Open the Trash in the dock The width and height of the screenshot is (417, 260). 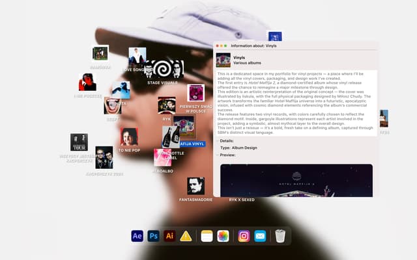click(280, 236)
